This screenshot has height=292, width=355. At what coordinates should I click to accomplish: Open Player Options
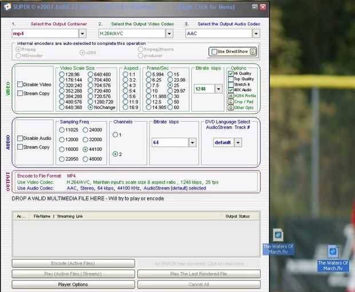(73, 285)
